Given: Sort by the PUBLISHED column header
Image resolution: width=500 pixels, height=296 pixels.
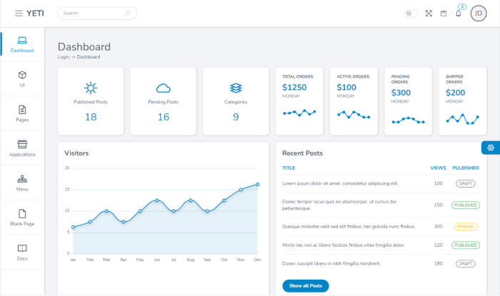Looking at the screenshot, I should tap(466, 168).
